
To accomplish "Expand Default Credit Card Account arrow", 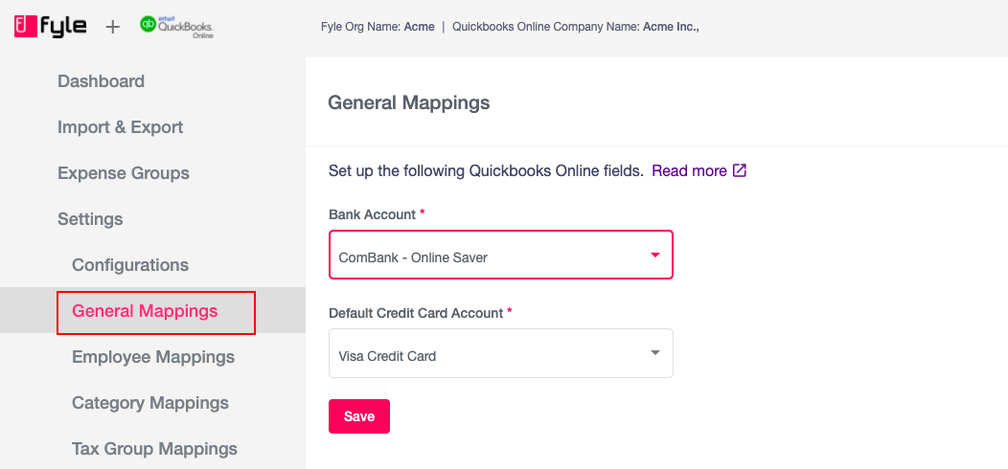I will (x=655, y=353).
